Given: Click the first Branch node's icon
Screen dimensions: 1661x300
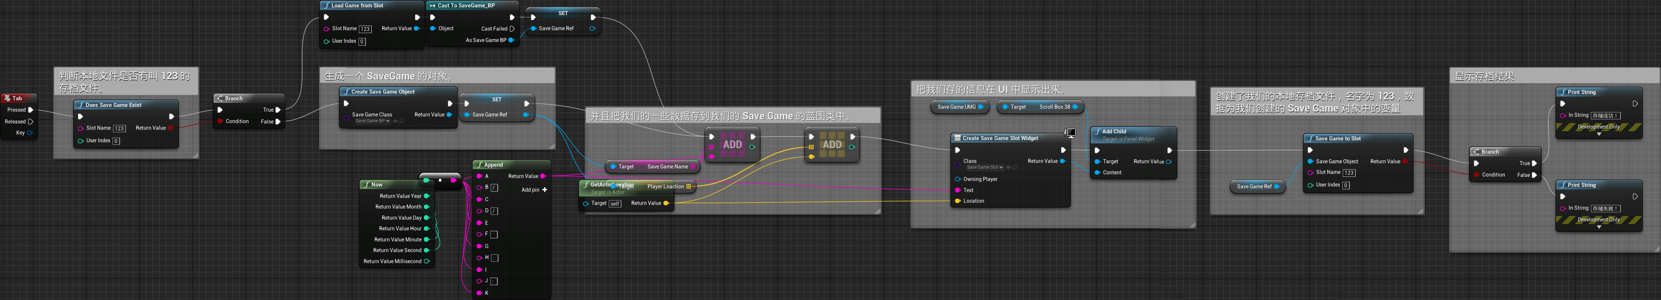Looking at the screenshot, I should [x=220, y=98].
